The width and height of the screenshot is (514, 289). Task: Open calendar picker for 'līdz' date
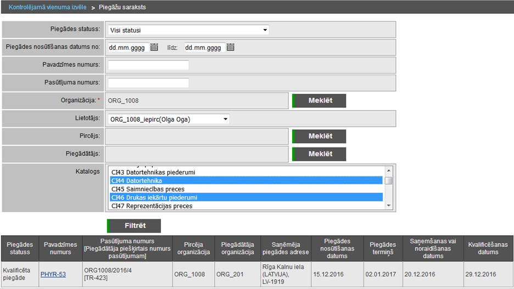[231, 47]
